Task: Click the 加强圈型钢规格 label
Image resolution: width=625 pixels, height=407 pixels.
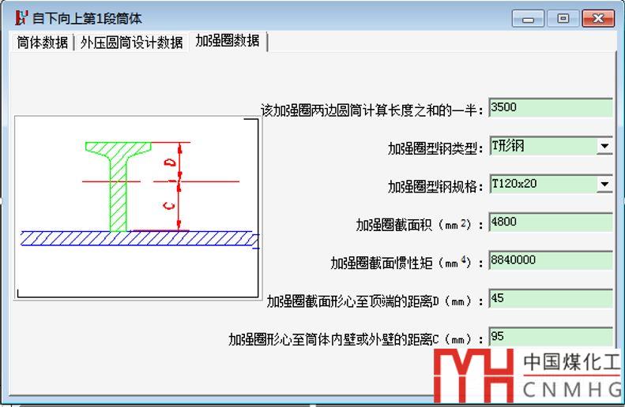Action: pos(435,186)
